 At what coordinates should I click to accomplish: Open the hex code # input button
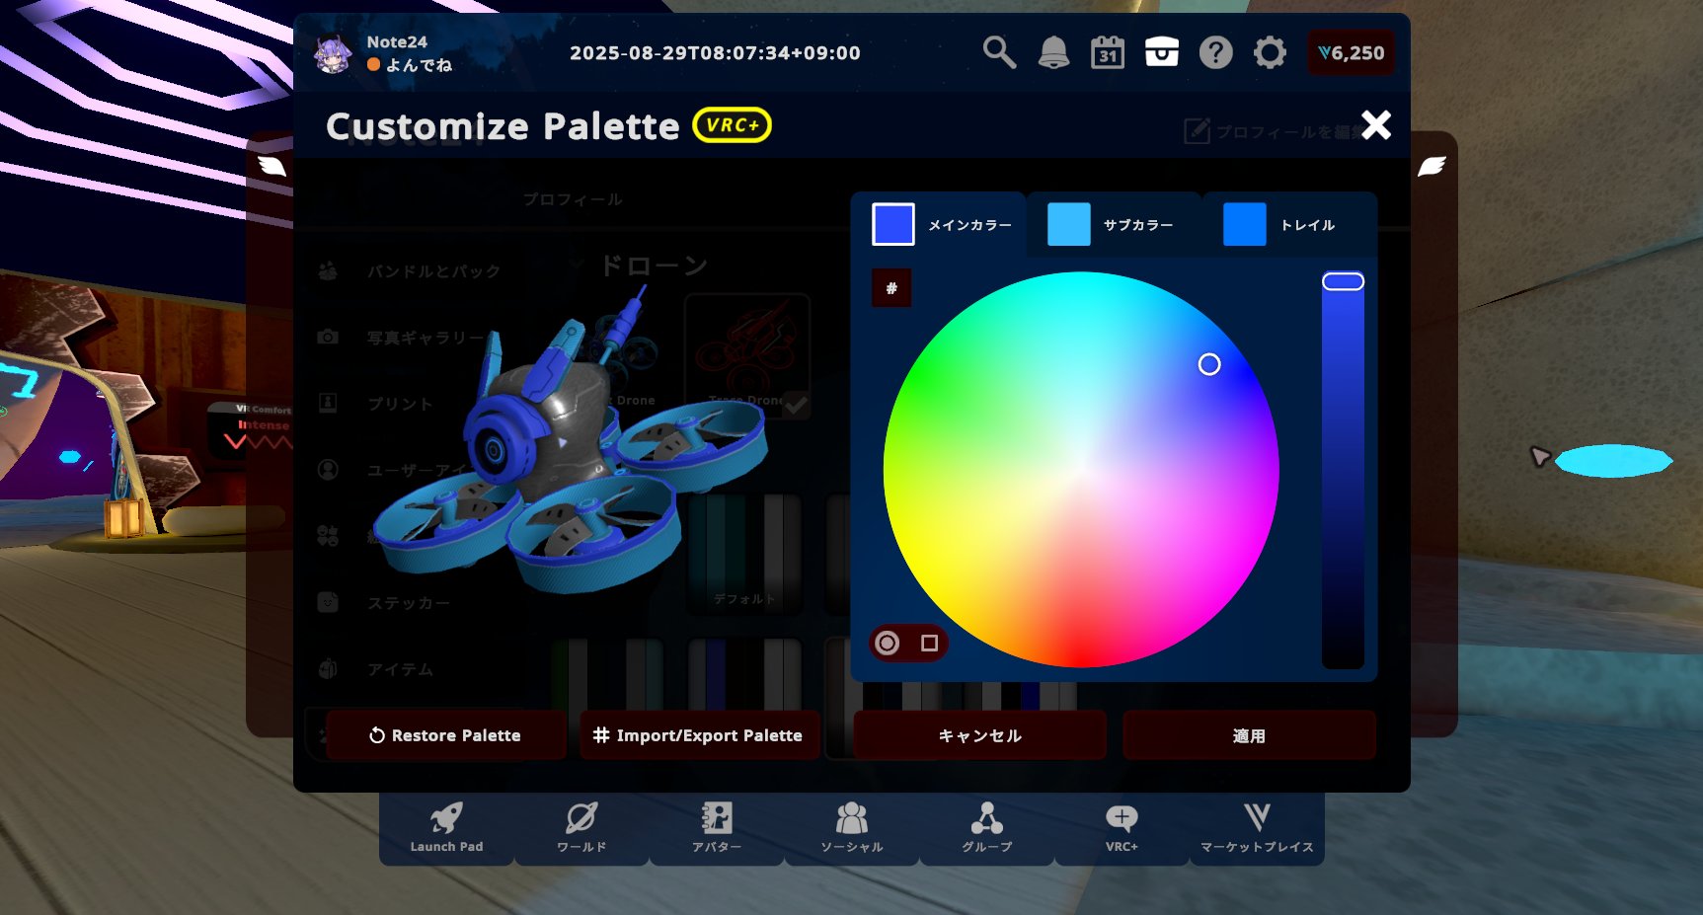(891, 288)
